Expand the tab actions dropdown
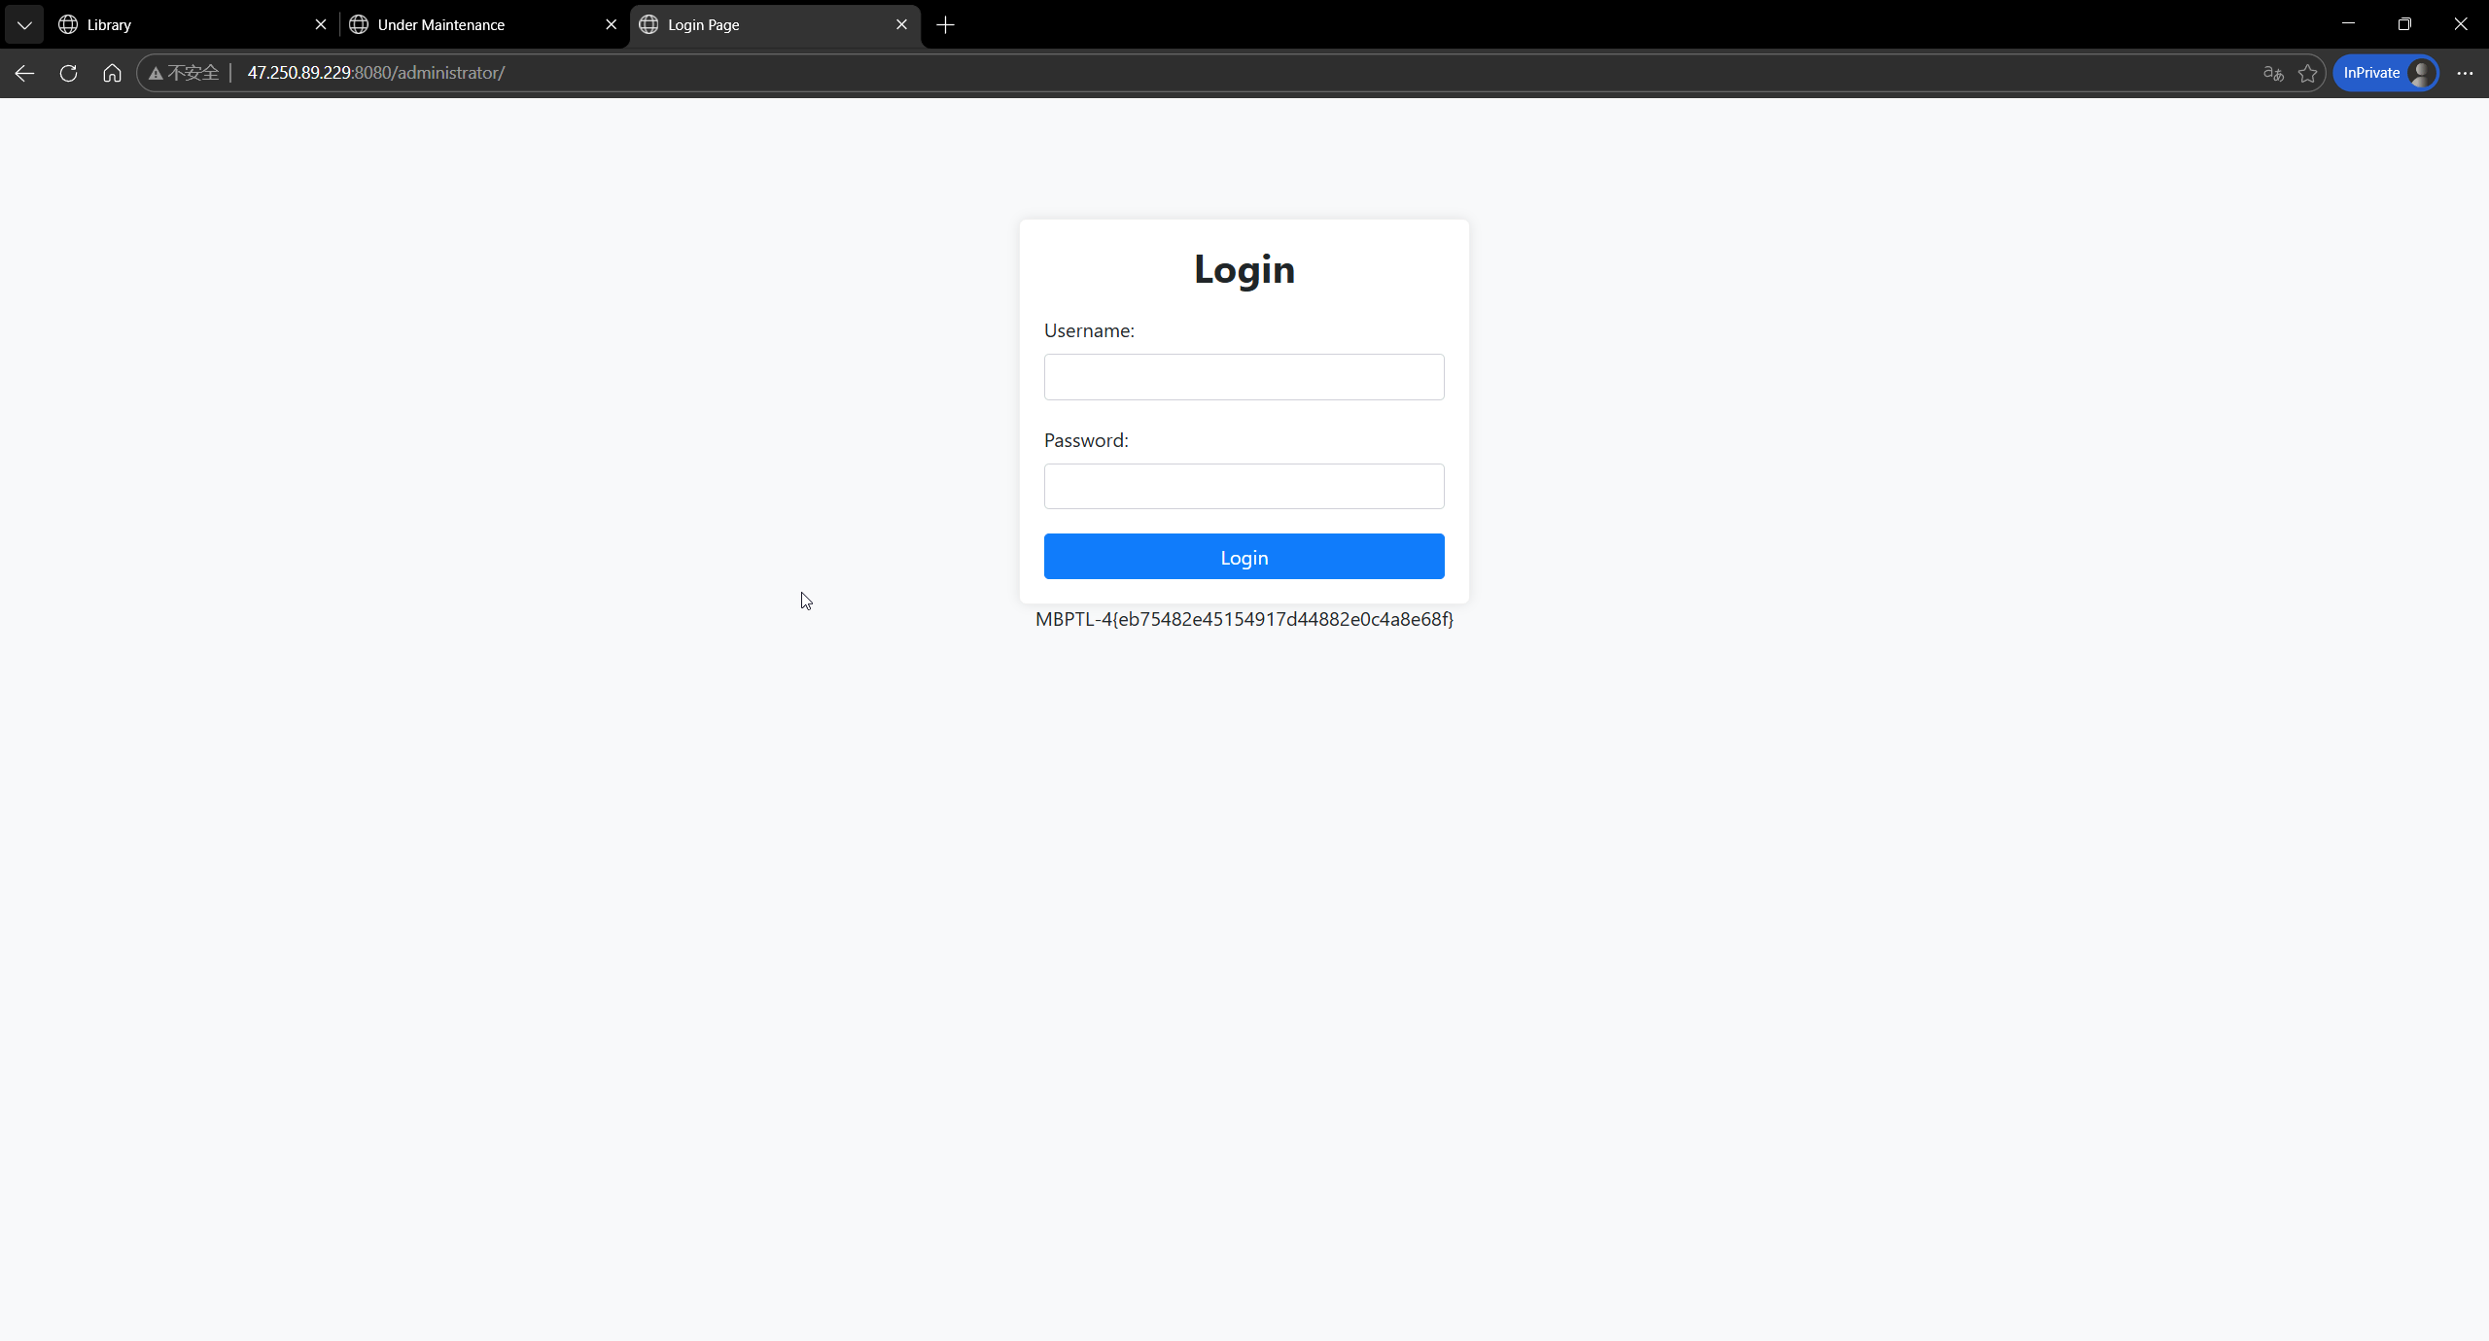The width and height of the screenshot is (2489, 1341). pyautogui.click(x=24, y=24)
